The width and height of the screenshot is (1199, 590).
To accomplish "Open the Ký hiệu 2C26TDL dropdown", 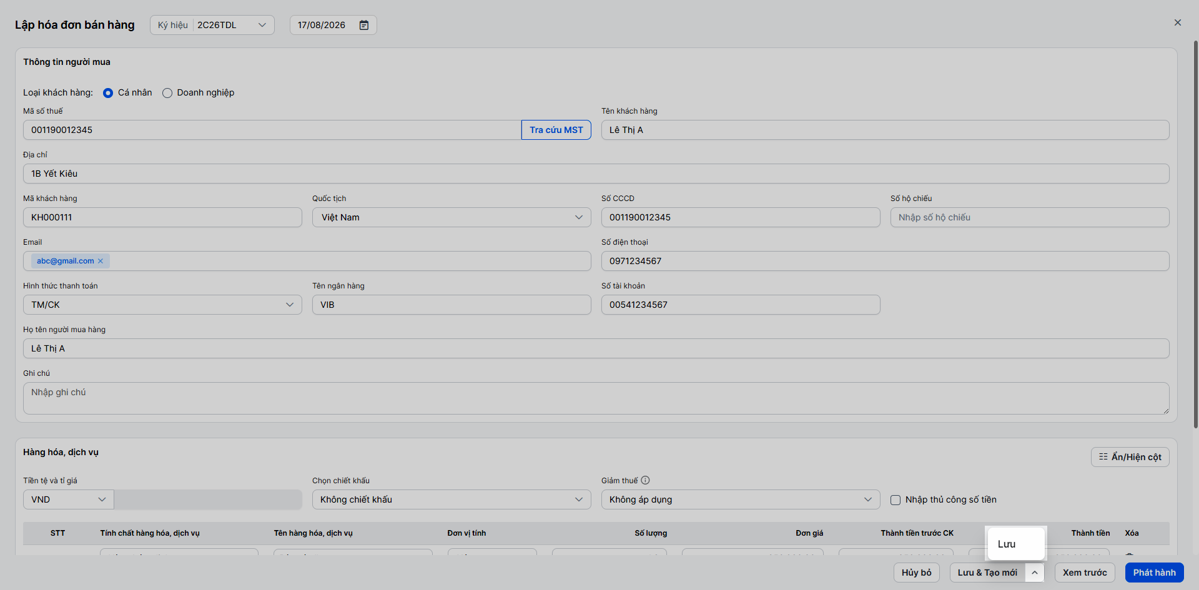I will (x=212, y=25).
